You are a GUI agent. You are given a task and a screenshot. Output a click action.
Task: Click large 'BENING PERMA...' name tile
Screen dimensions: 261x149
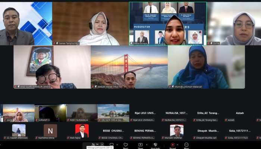(x=145, y=131)
